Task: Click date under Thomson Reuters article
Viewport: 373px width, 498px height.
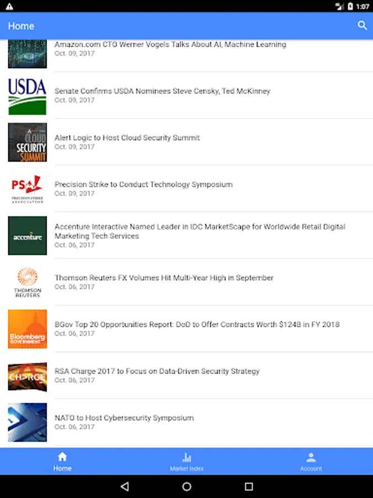Action: [75, 287]
